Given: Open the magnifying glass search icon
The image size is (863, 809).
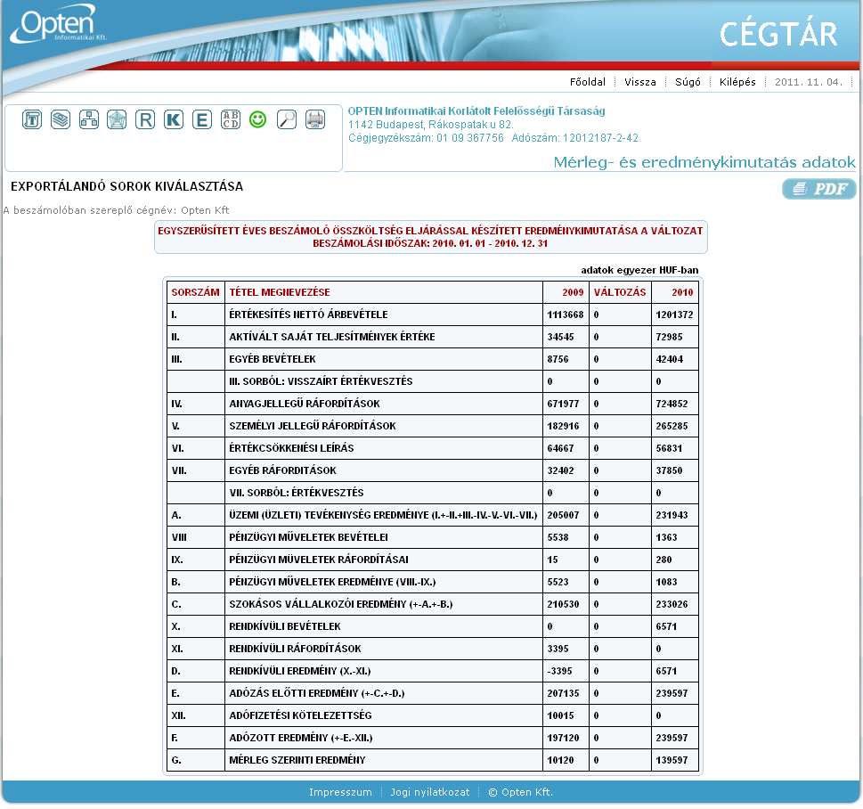Looking at the screenshot, I should pyautogui.click(x=287, y=119).
